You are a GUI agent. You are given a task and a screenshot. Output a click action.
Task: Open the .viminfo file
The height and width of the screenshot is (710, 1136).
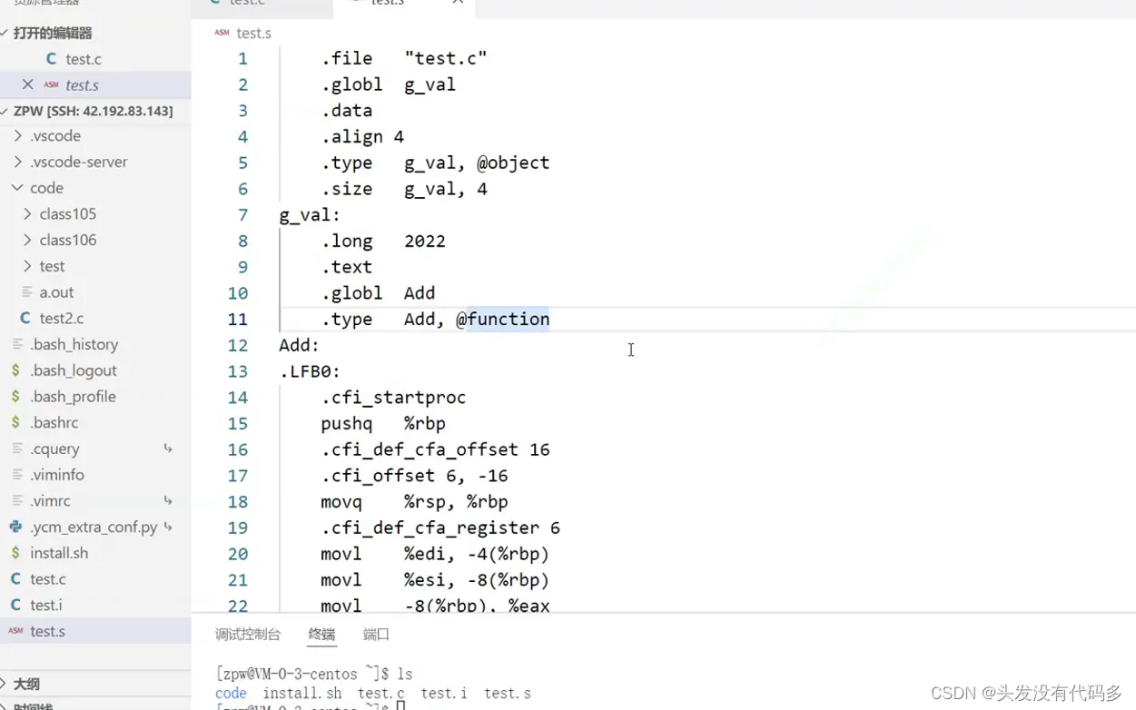click(57, 475)
